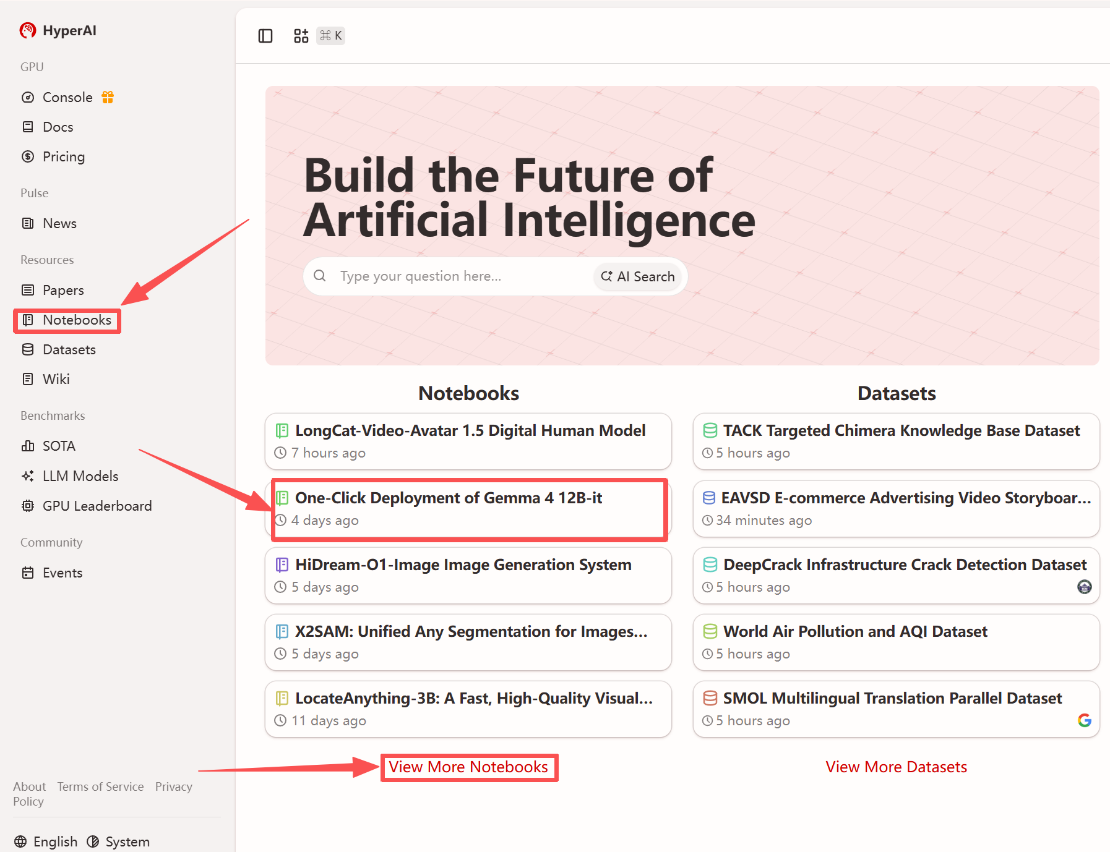Click the AI Search button
1110x852 pixels.
[638, 276]
